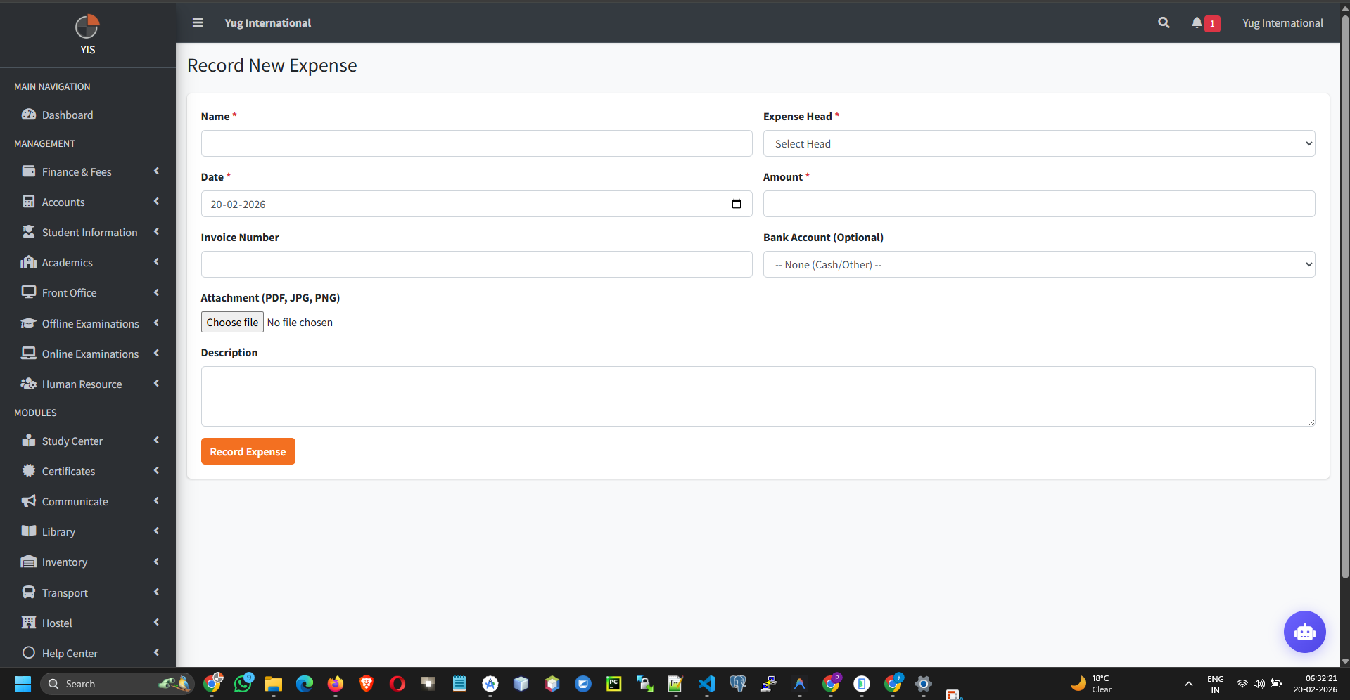Expand the Hostel submenu chevron
The width and height of the screenshot is (1350, 700).
pyautogui.click(x=155, y=623)
